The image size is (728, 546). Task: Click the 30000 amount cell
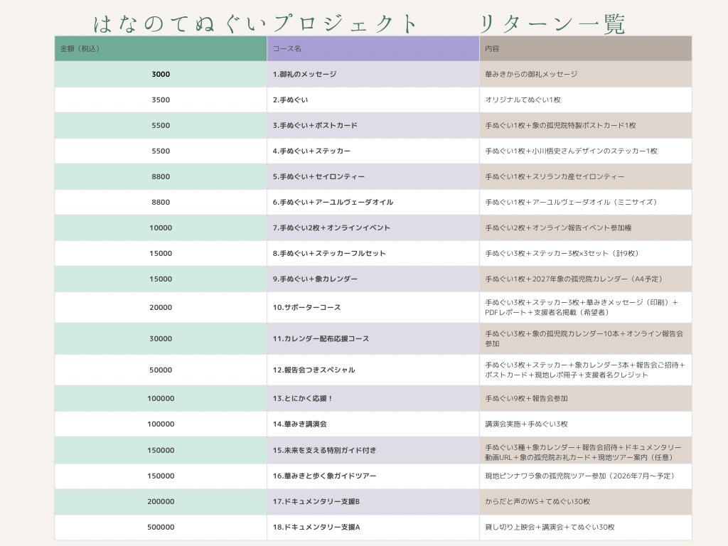pos(161,338)
